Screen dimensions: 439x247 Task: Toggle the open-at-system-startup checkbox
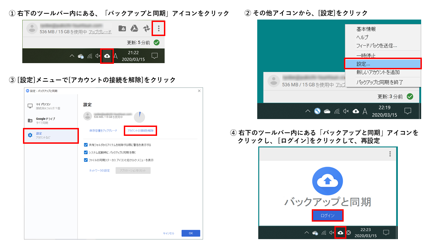pos(86,152)
